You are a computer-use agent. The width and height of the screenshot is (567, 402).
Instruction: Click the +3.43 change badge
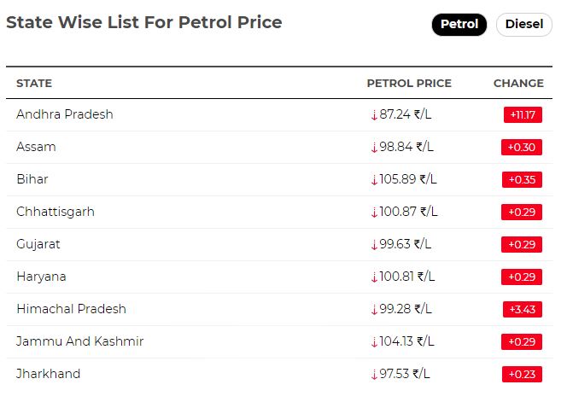522,310
